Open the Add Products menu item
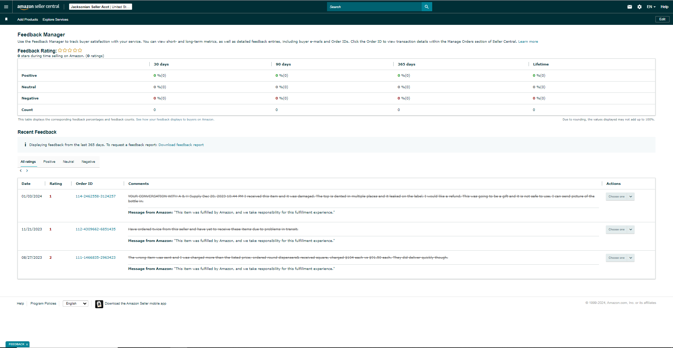This screenshot has width=673, height=348. click(28, 20)
